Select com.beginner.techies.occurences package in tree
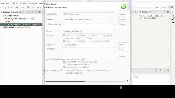 [x=21, y=24]
